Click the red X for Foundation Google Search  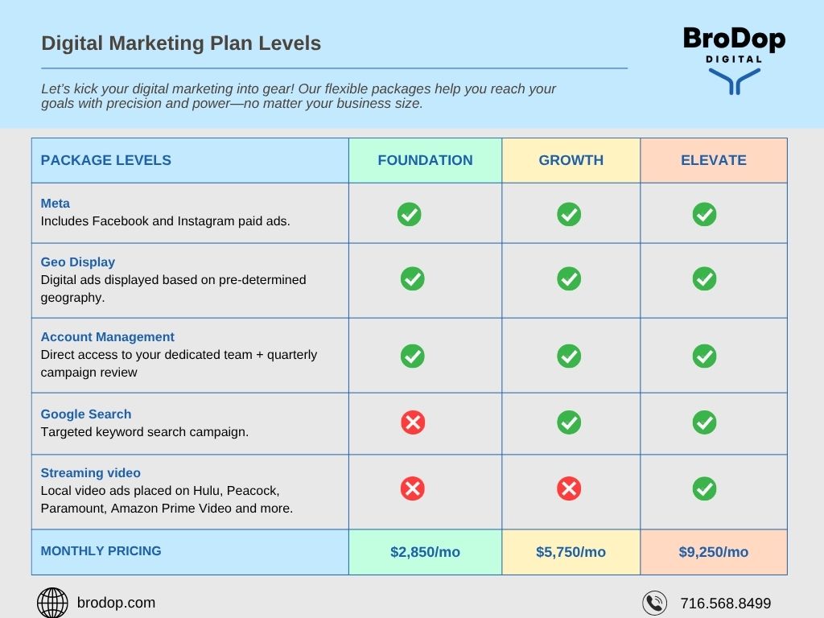click(x=413, y=422)
